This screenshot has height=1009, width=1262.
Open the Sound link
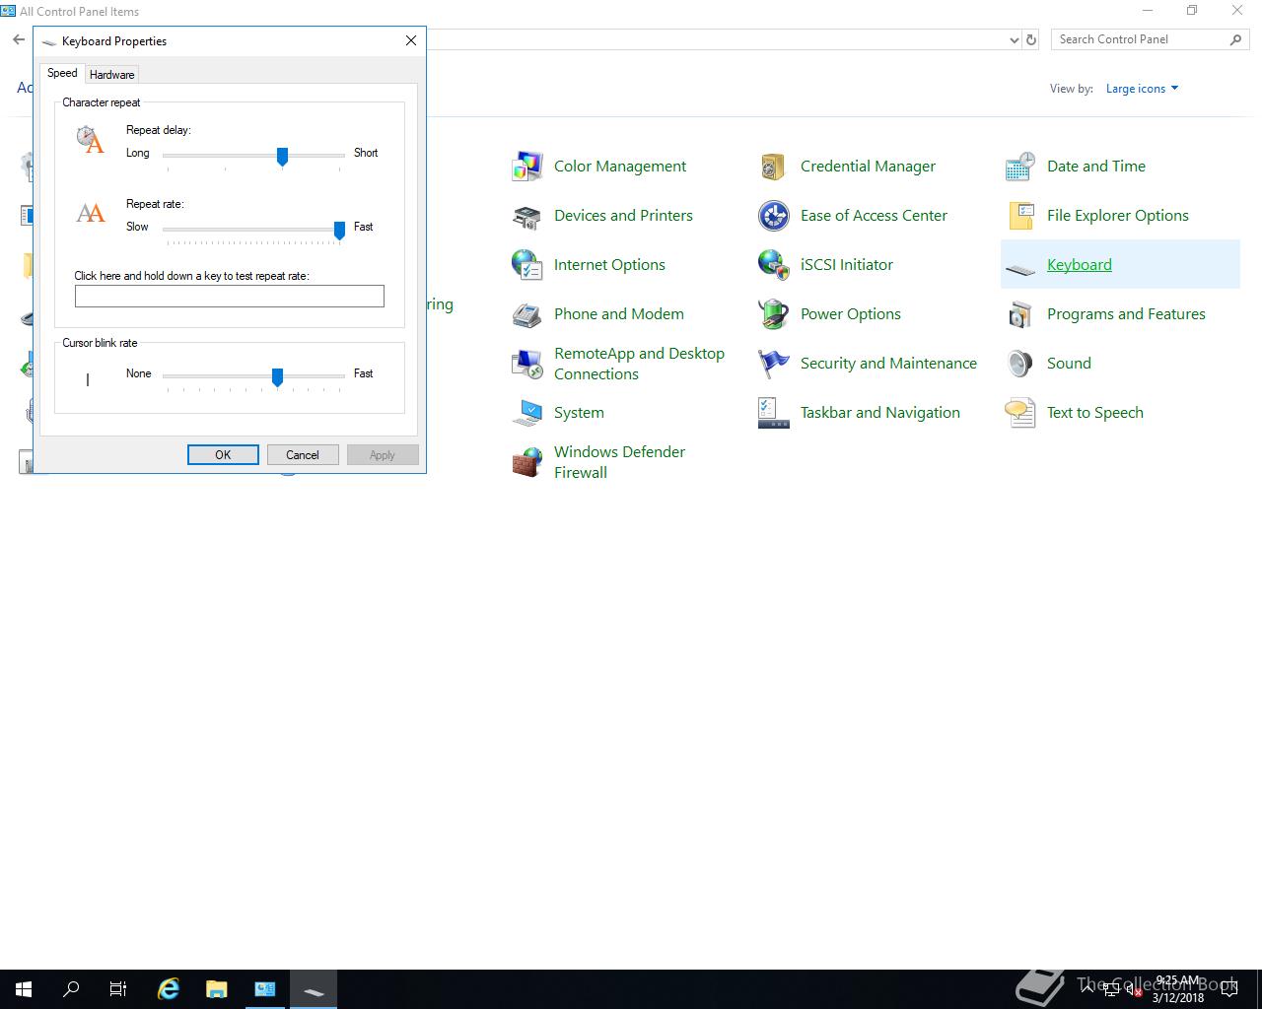tap(1069, 364)
